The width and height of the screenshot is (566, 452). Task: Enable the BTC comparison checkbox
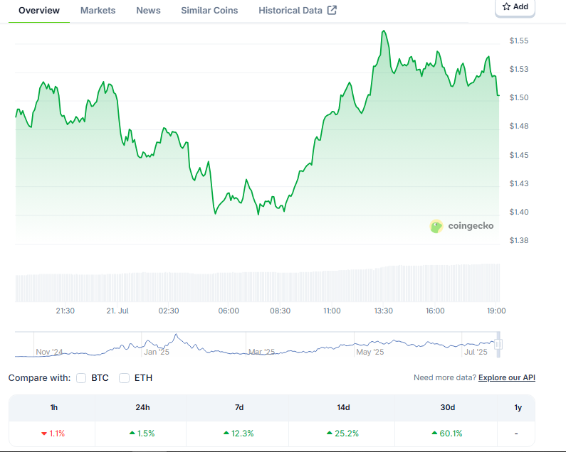tap(81, 378)
